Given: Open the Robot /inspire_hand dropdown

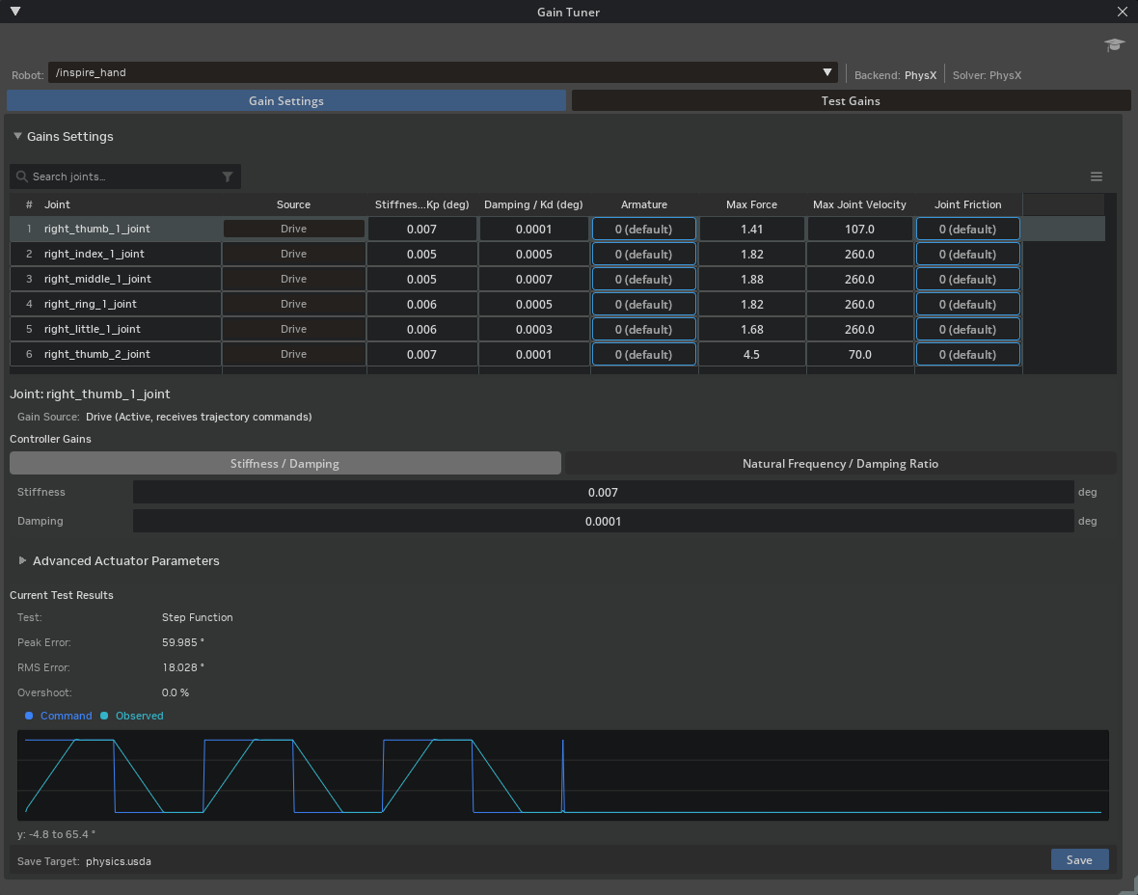Looking at the screenshot, I should coord(443,72).
